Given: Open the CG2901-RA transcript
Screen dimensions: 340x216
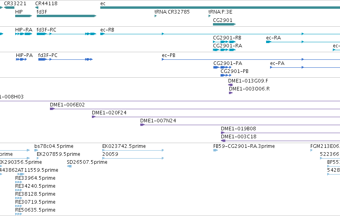Looking at the screenshot, I should [224, 50].
